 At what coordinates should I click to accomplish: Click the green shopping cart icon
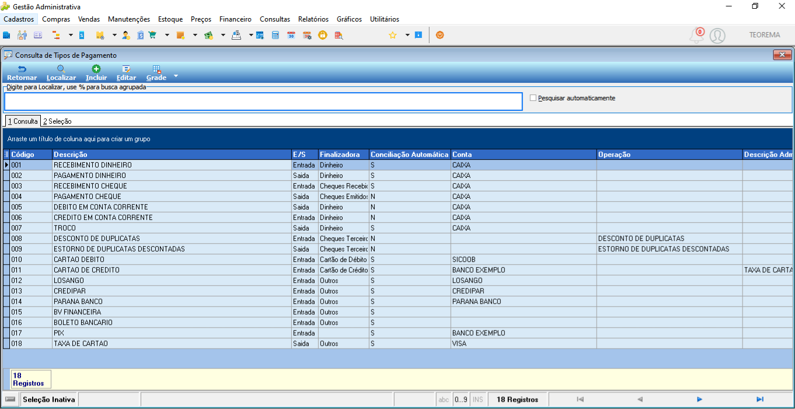coord(152,35)
